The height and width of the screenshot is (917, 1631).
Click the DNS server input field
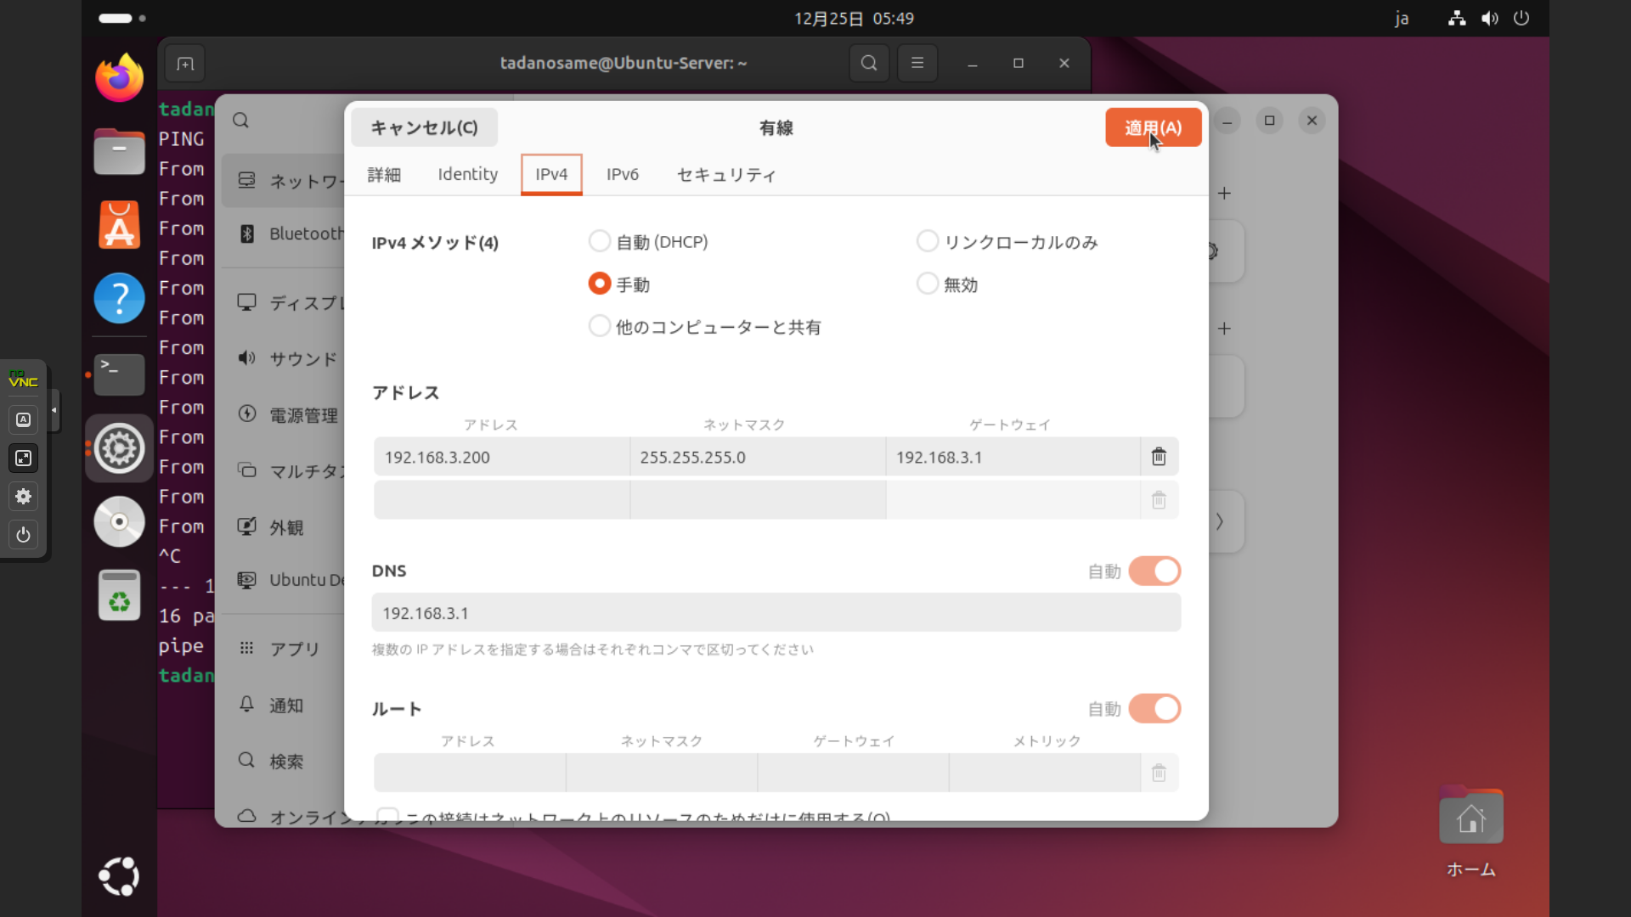(x=776, y=613)
